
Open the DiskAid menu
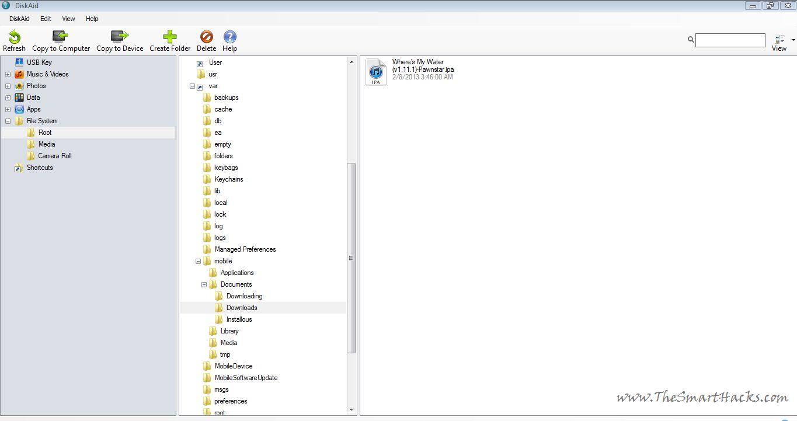(x=19, y=19)
